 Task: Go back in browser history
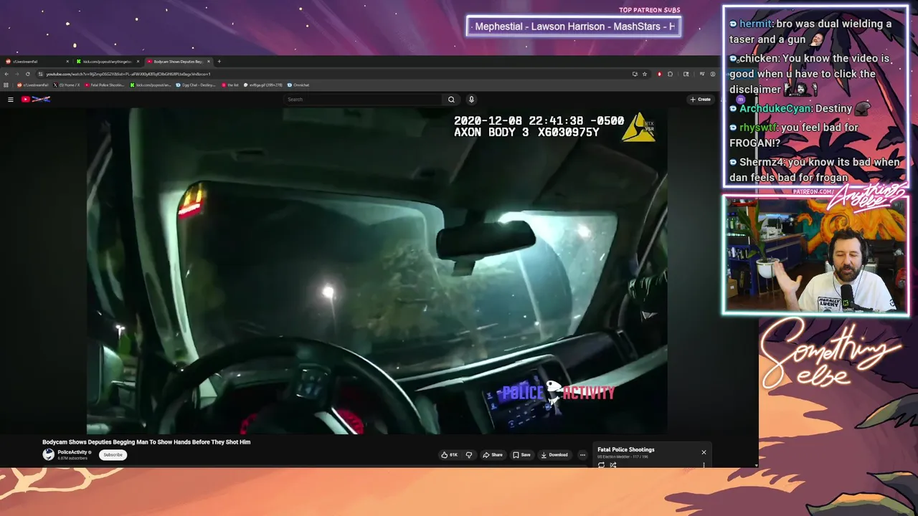(6, 74)
